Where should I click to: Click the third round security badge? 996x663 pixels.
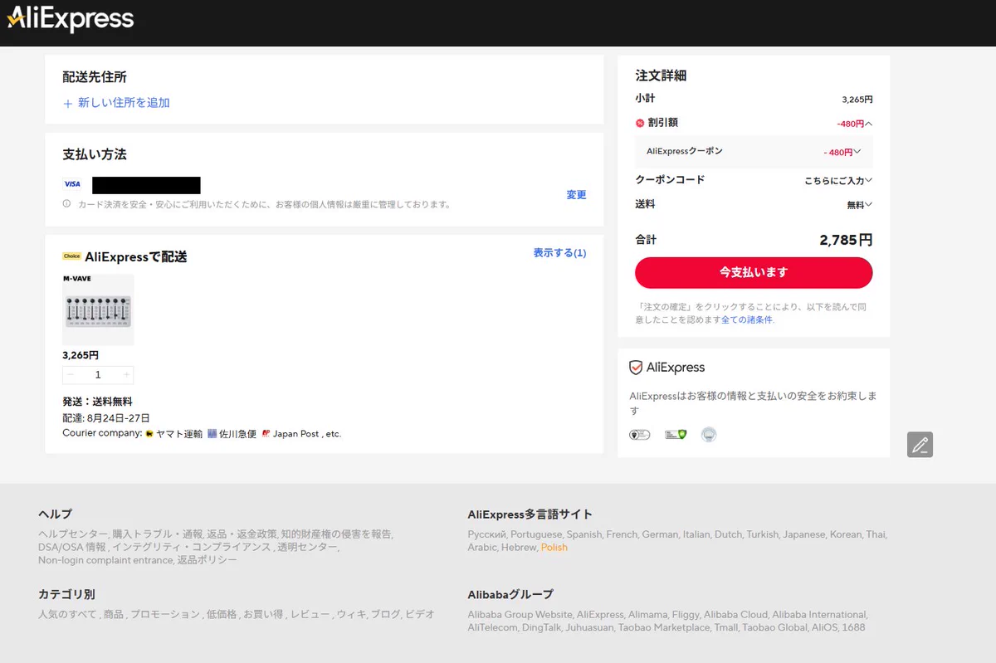(708, 434)
